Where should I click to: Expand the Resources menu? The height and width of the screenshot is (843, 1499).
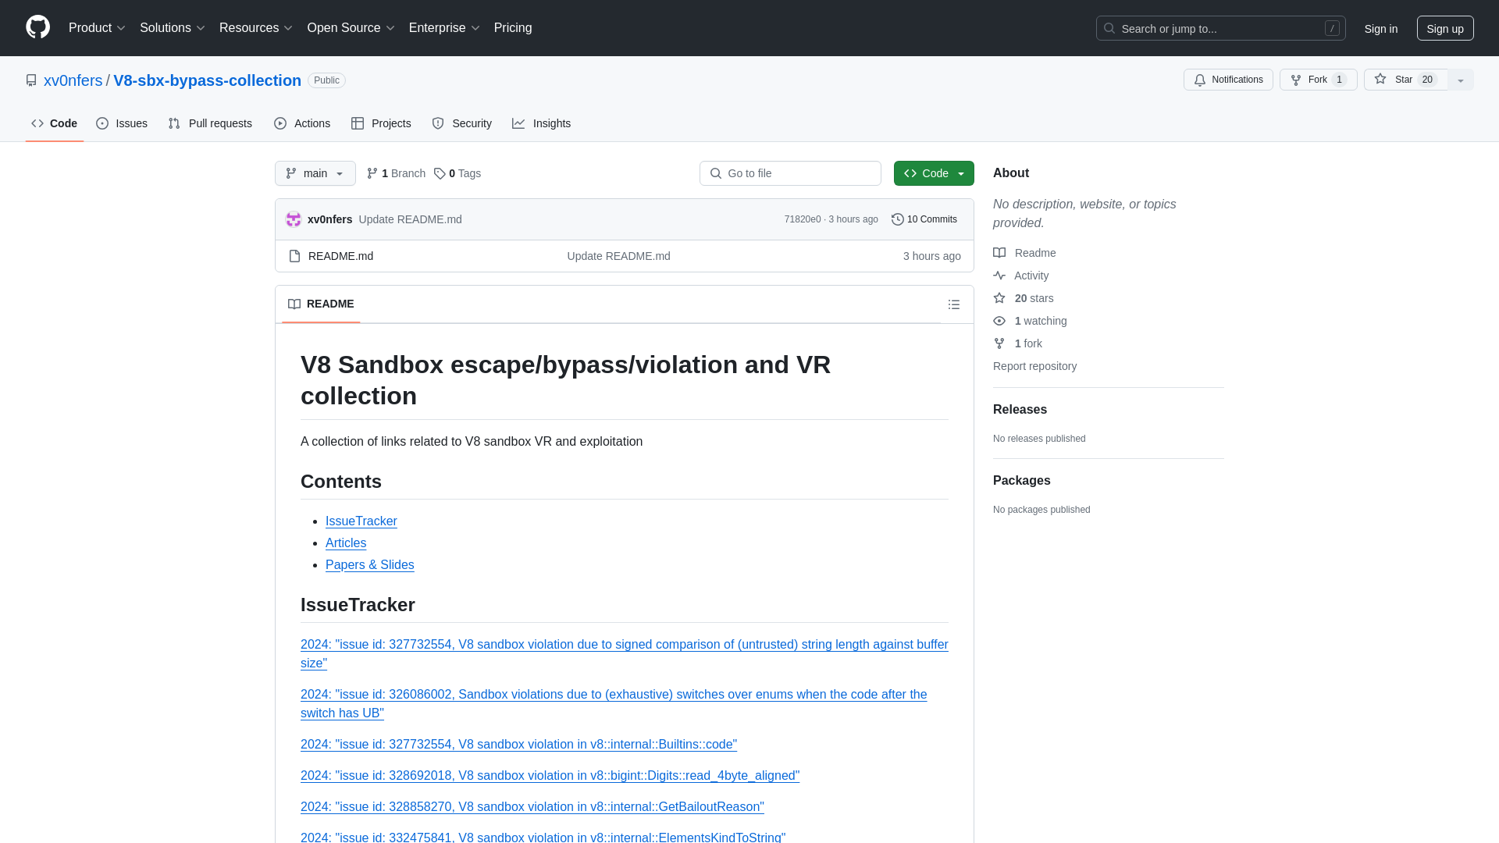[x=255, y=28]
